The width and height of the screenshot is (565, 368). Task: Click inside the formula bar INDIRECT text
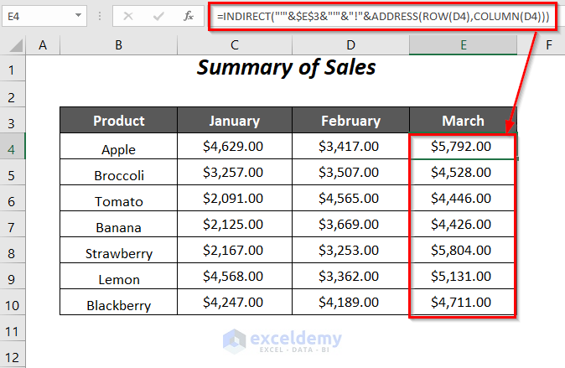pos(369,16)
